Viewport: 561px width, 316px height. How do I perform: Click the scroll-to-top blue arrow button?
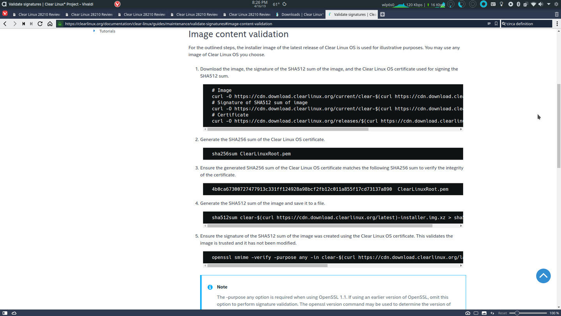click(543, 276)
